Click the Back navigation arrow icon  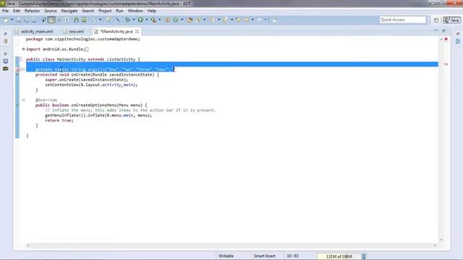(x=246, y=19)
